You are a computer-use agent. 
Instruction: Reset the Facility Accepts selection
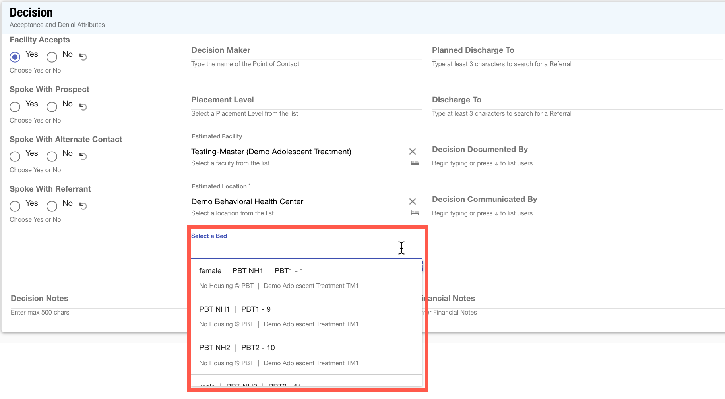pyautogui.click(x=83, y=57)
